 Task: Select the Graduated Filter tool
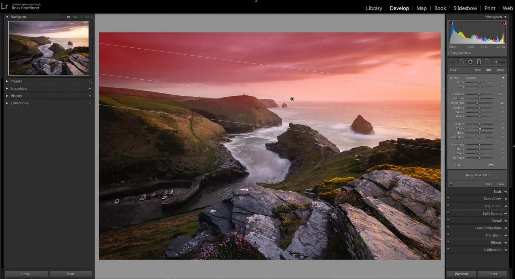(x=478, y=62)
